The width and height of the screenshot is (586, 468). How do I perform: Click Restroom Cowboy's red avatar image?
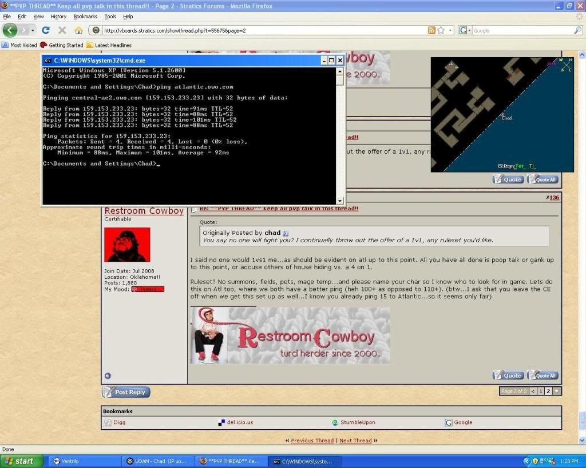[x=127, y=245]
